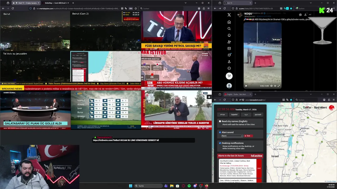Open Multi TV window hamburger menu

[209, 8]
